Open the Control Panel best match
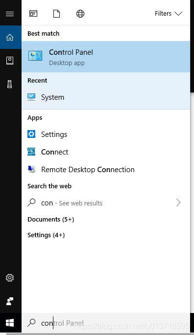This screenshot has width=194, height=335. [x=106, y=57]
